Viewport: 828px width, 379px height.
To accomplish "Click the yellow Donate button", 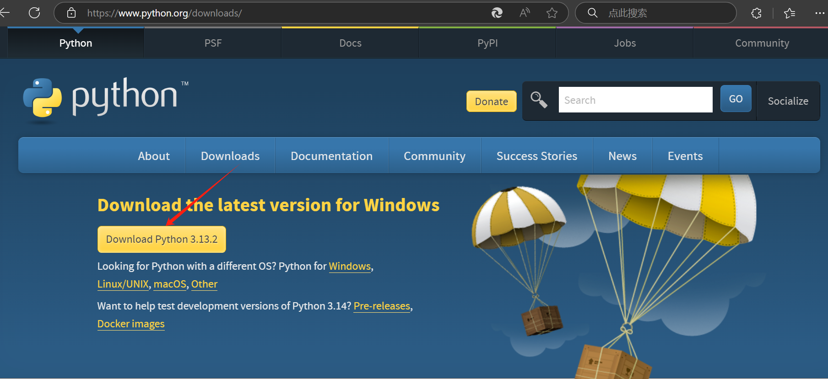I will pyautogui.click(x=492, y=101).
